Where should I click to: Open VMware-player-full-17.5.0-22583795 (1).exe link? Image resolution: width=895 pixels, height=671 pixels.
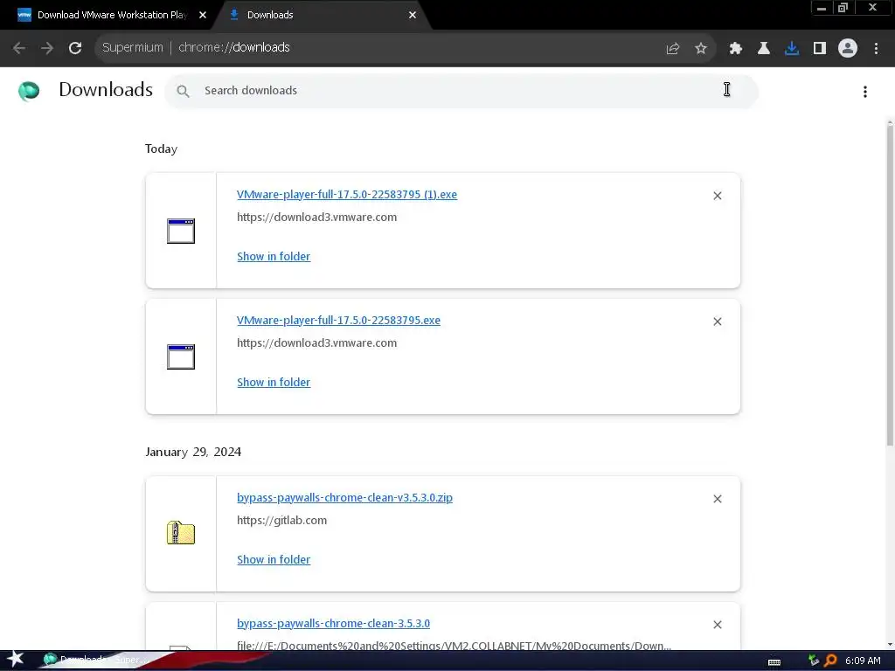pos(347,195)
